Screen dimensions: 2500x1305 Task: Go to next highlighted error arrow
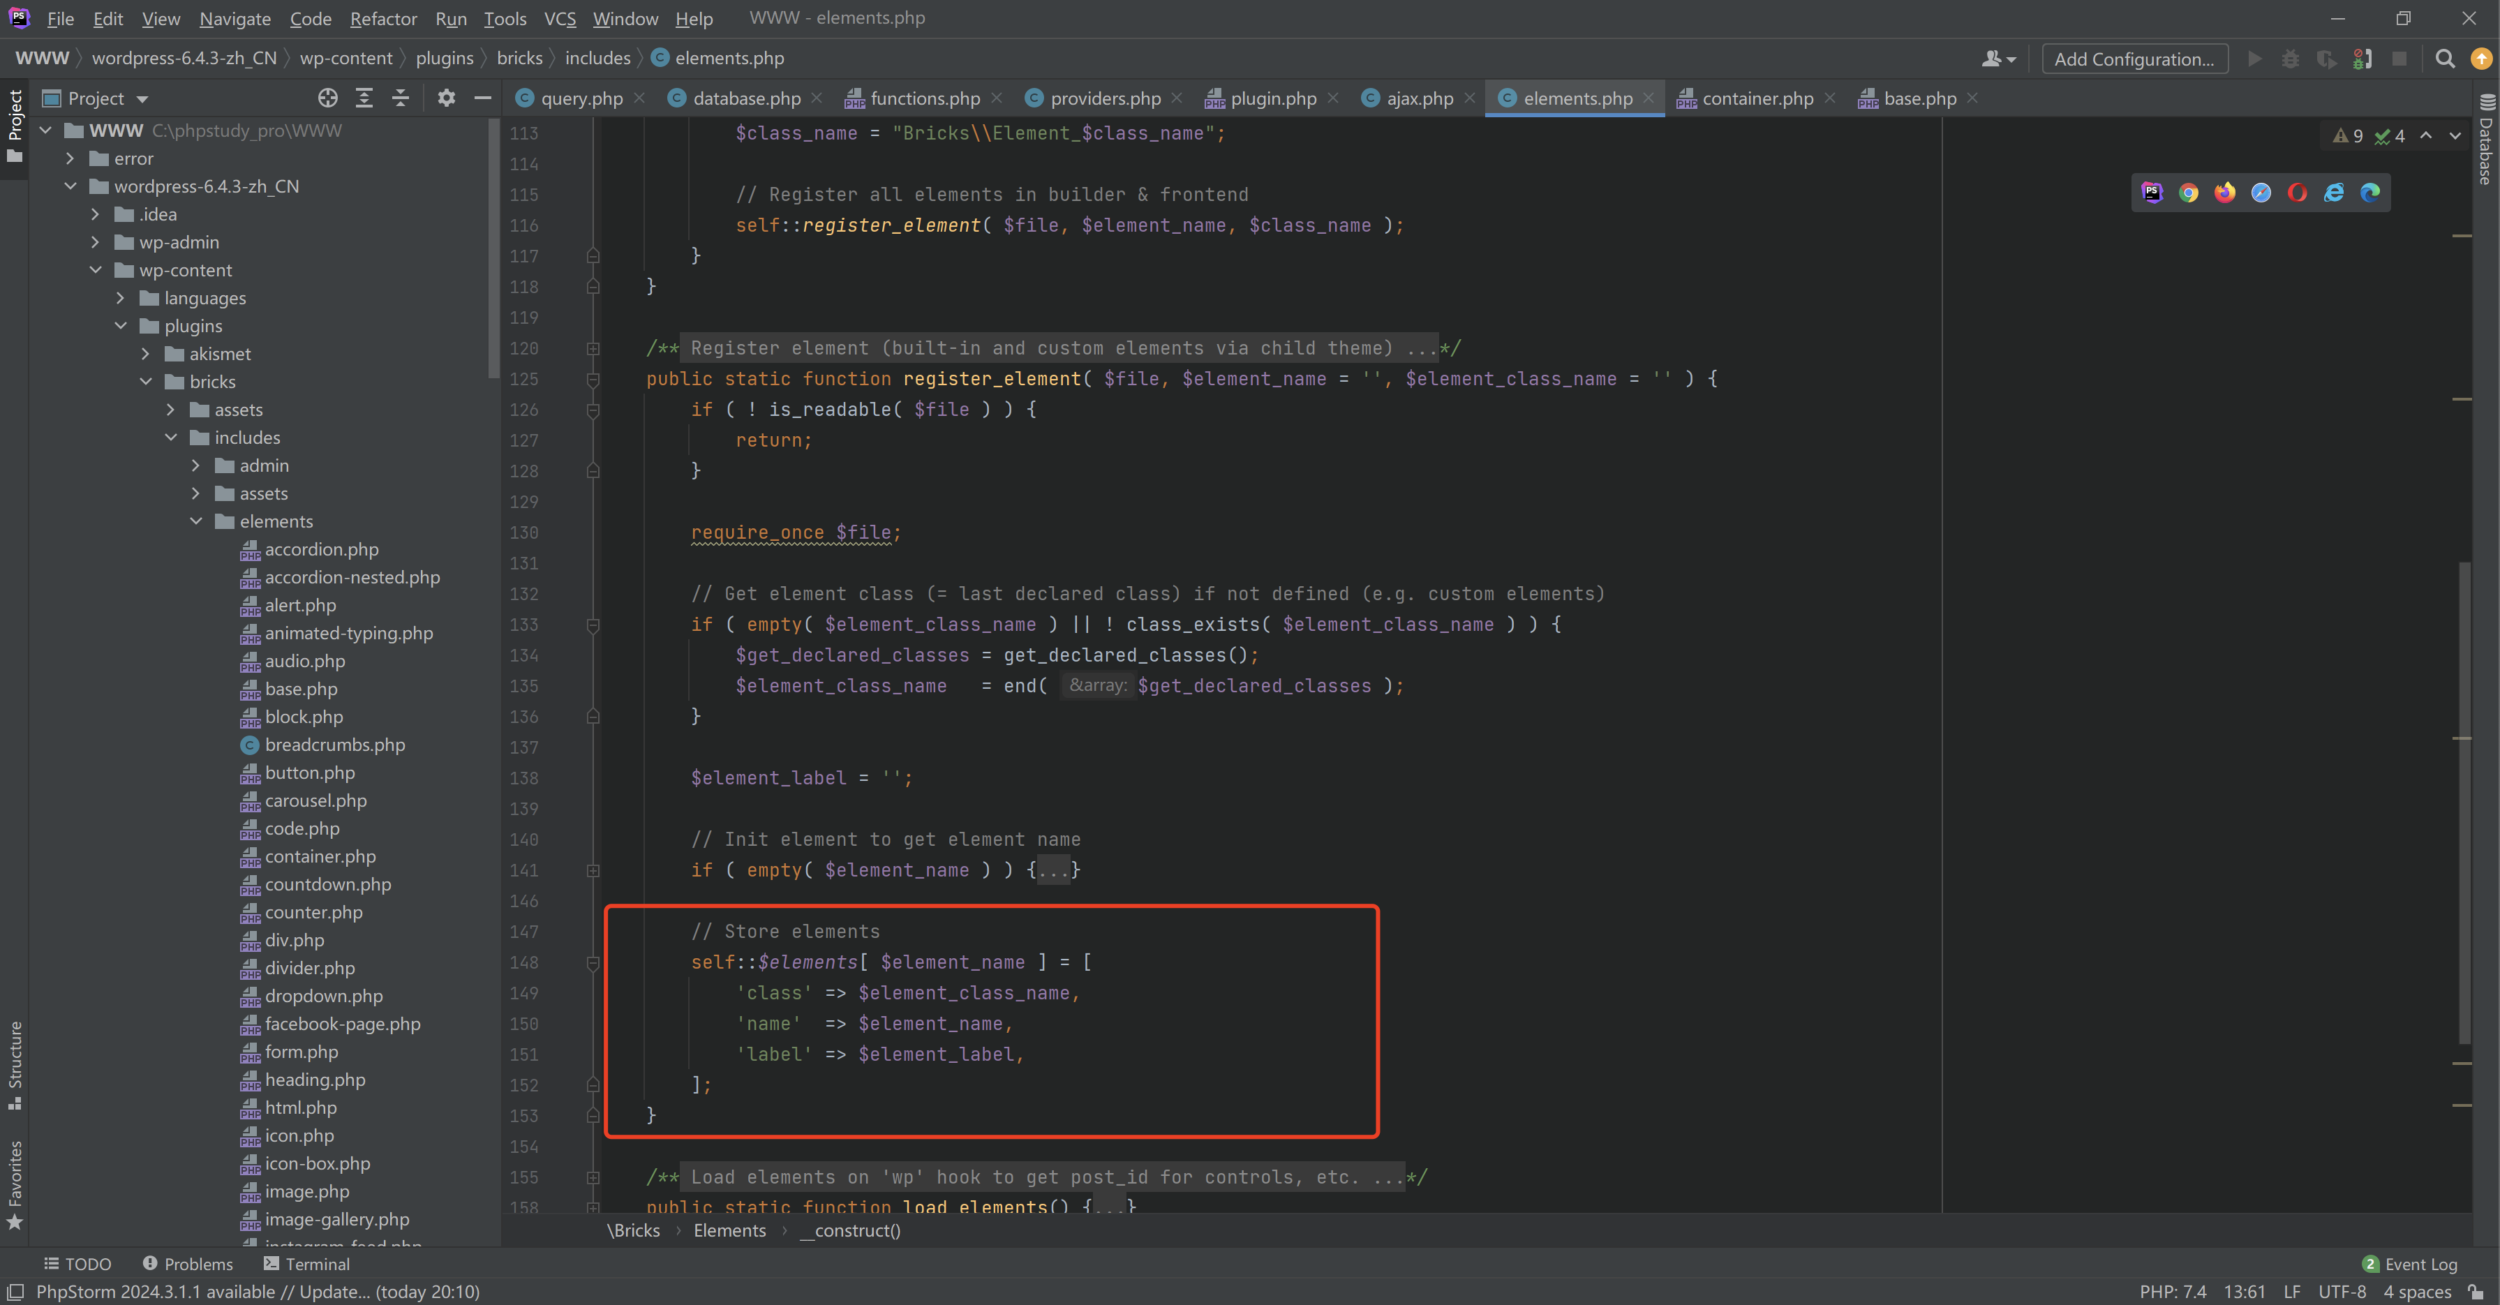pos(2455,136)
